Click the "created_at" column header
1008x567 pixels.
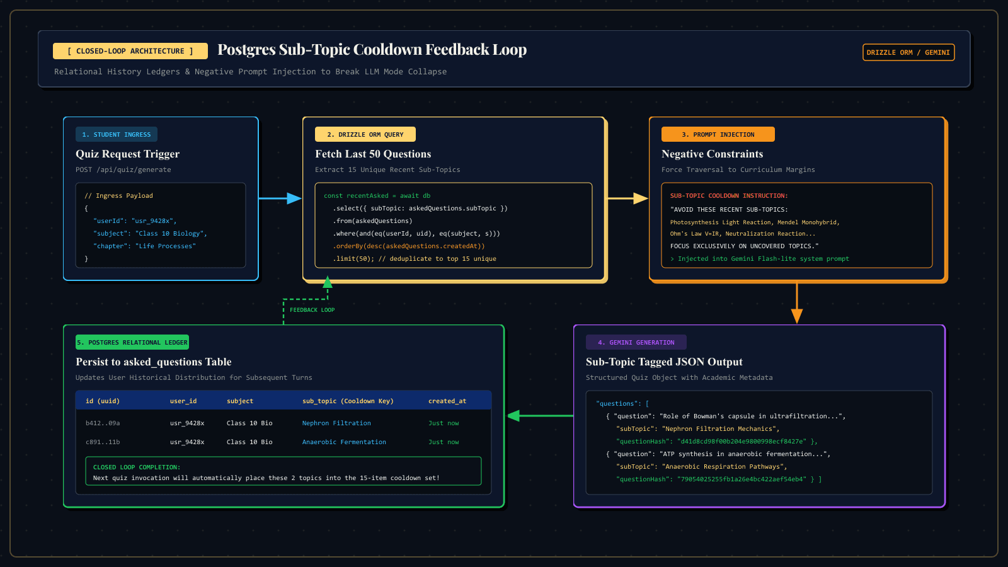coord(447,401)
